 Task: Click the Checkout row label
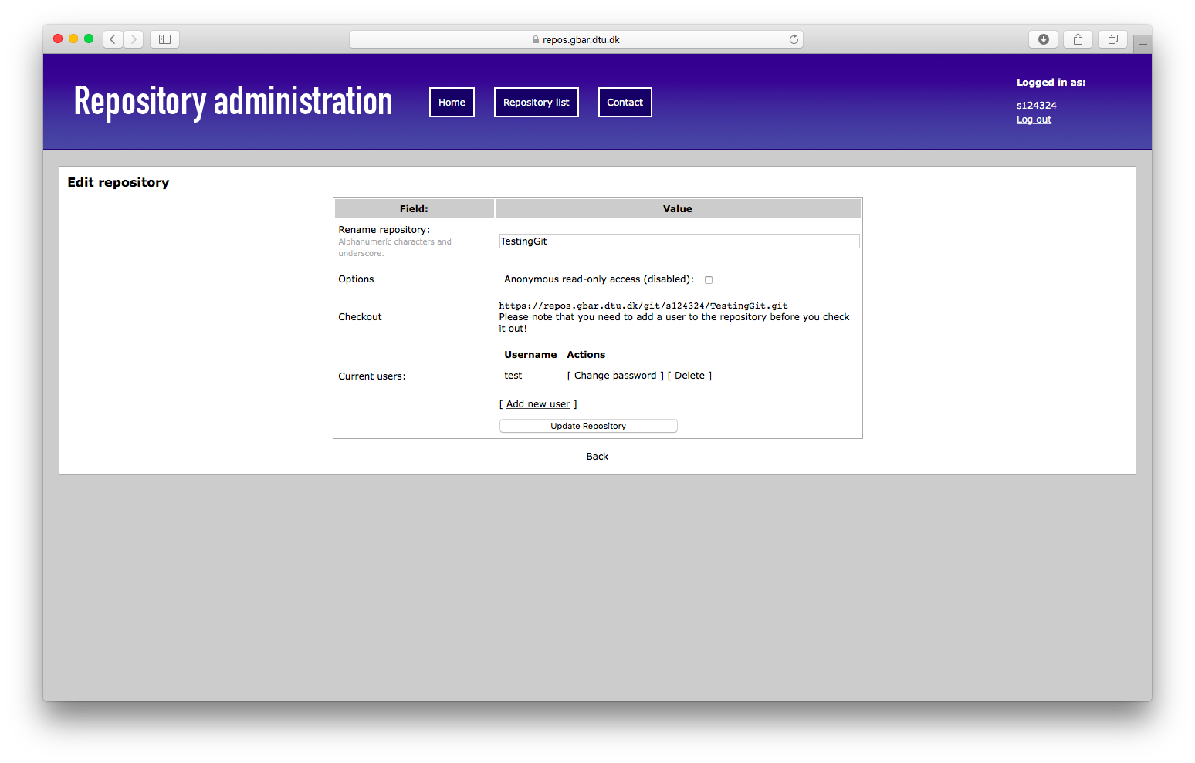point(360,317)
